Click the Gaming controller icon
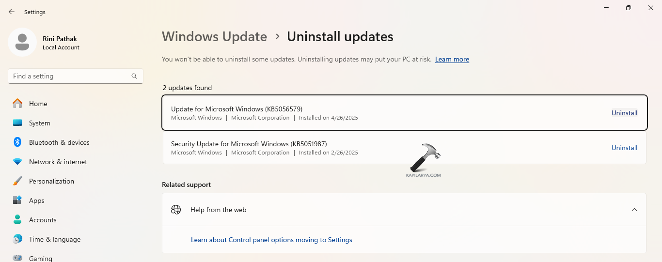 (17, 258)
